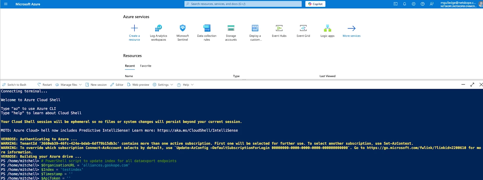Expand the Cloud Shell Help dropdown

185,85
